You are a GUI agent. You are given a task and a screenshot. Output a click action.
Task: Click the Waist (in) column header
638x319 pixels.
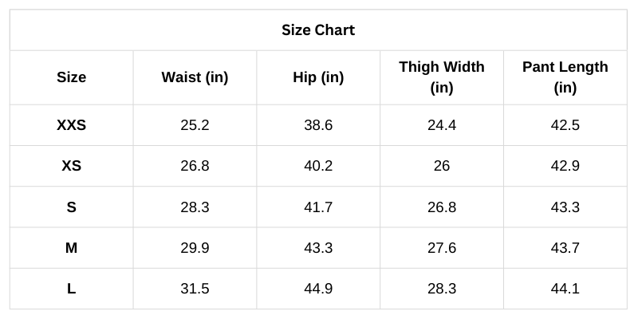[195, 77]
